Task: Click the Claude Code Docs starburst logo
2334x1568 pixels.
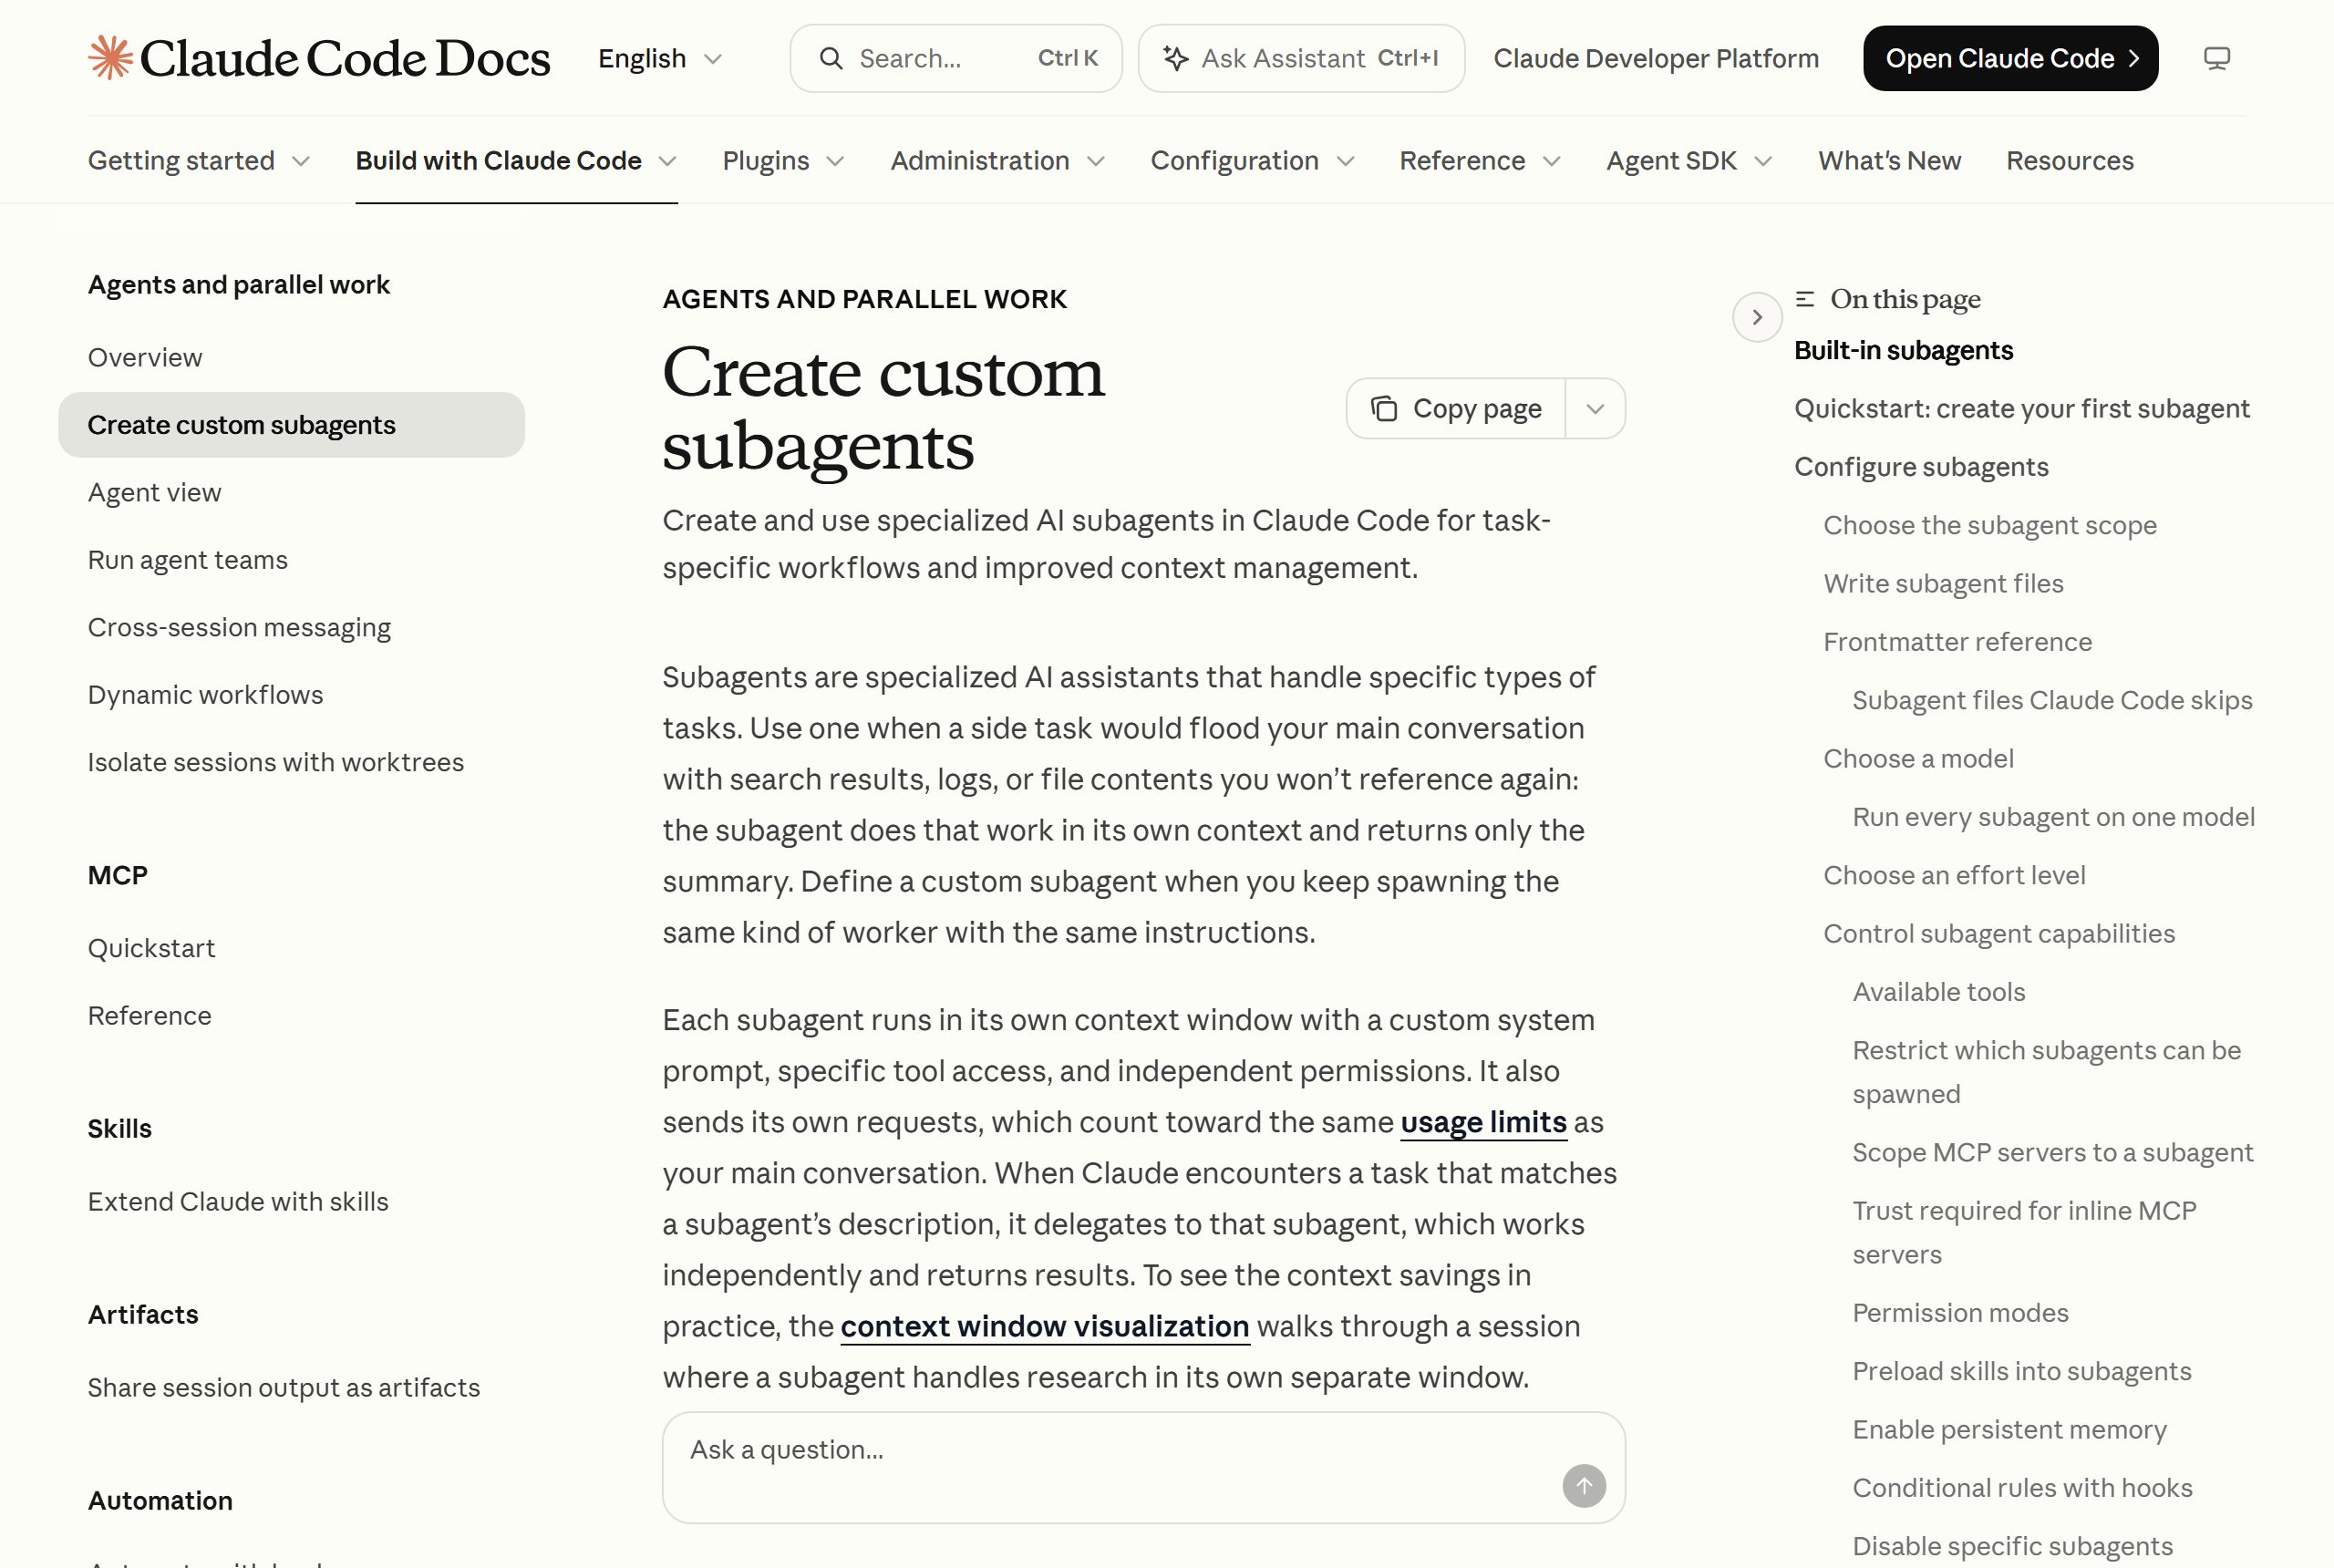Action: [110, 57]
